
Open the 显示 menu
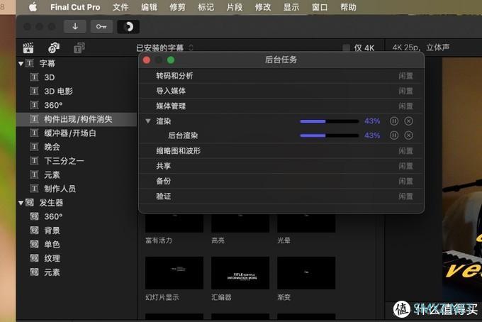click(291, 7)
